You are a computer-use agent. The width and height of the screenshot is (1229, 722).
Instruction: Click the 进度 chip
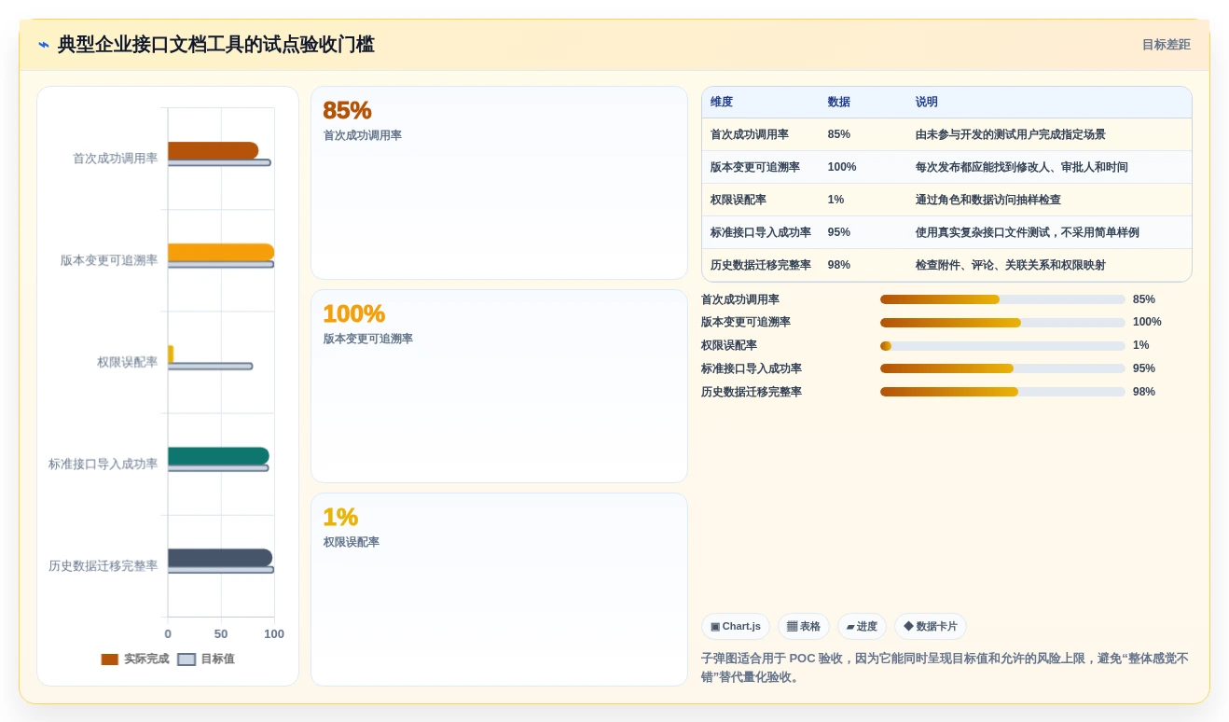[862, 627]
